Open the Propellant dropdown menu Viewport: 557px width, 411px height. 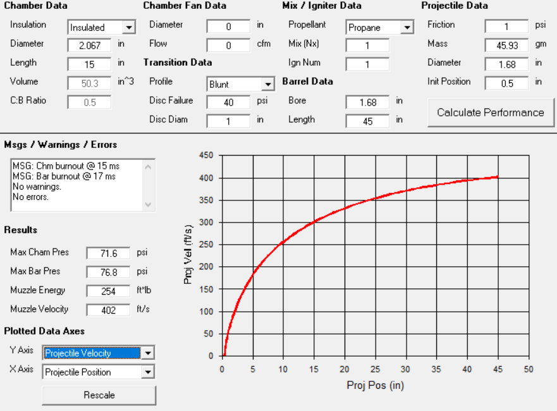(407, 27)
